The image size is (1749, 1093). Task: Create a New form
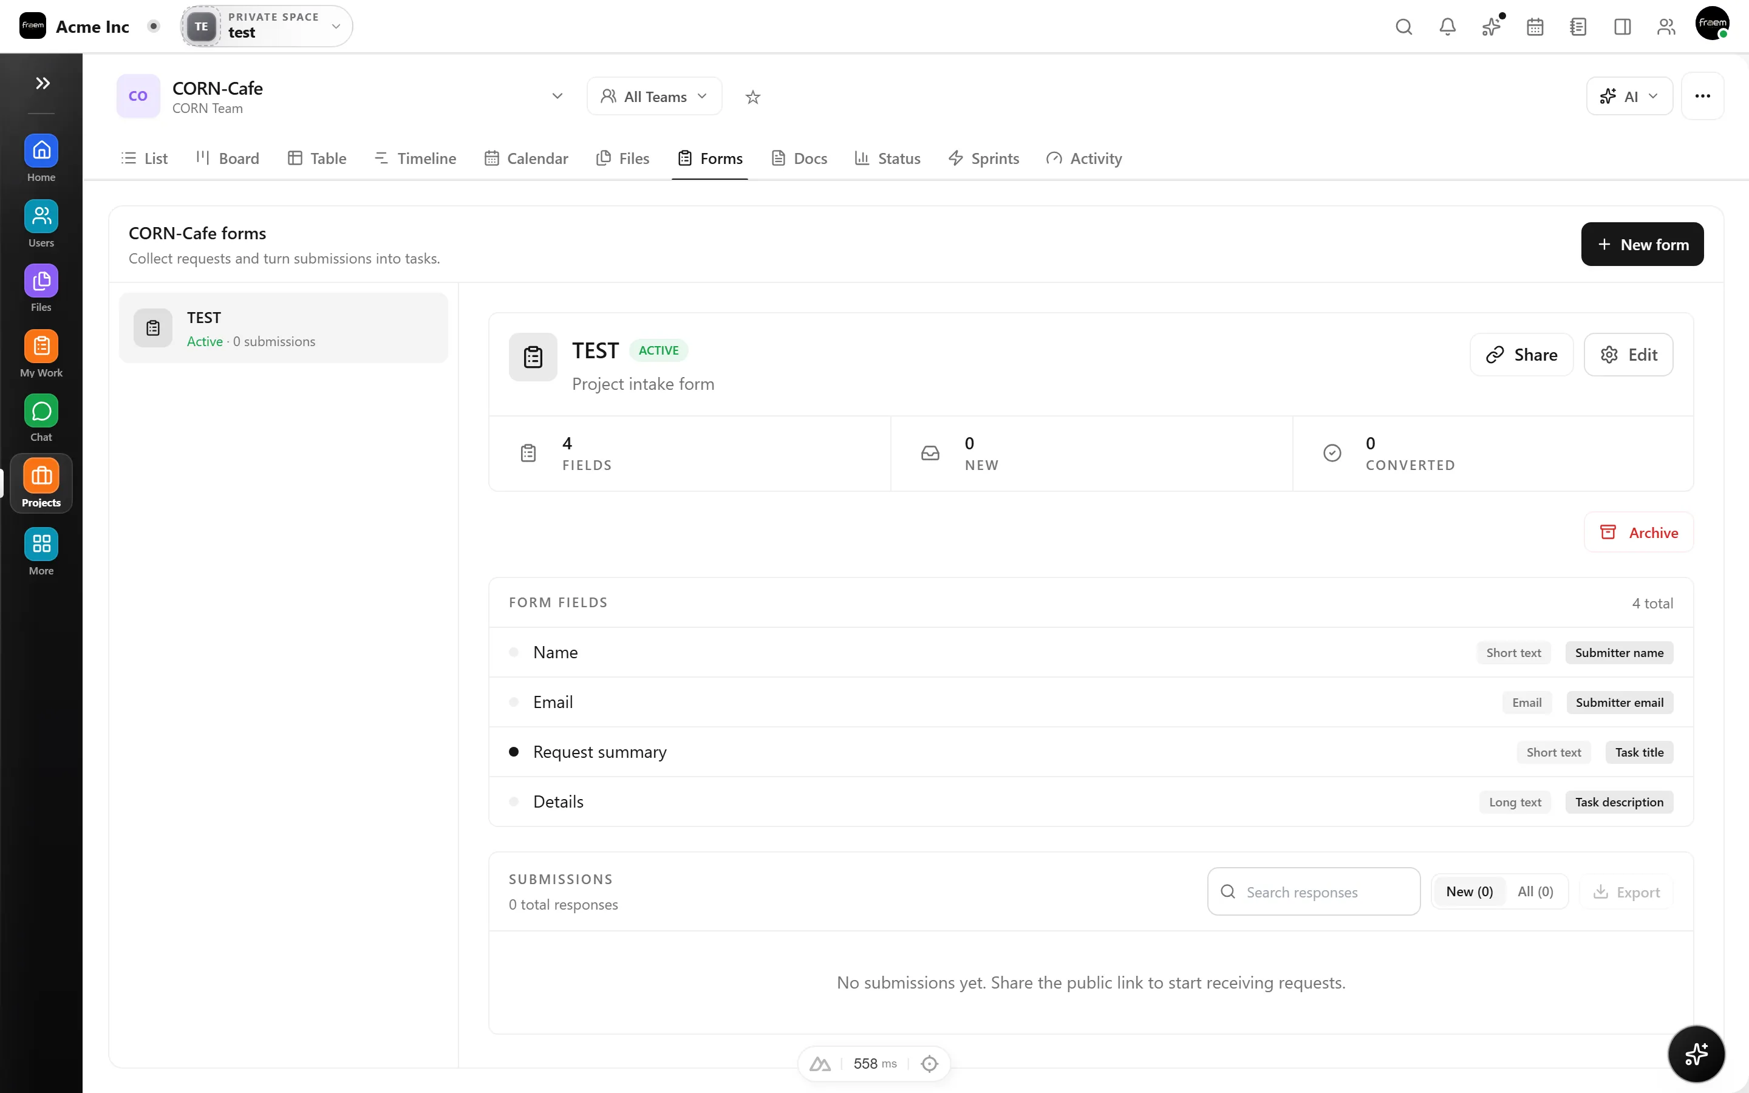[x=1642, y=244]
